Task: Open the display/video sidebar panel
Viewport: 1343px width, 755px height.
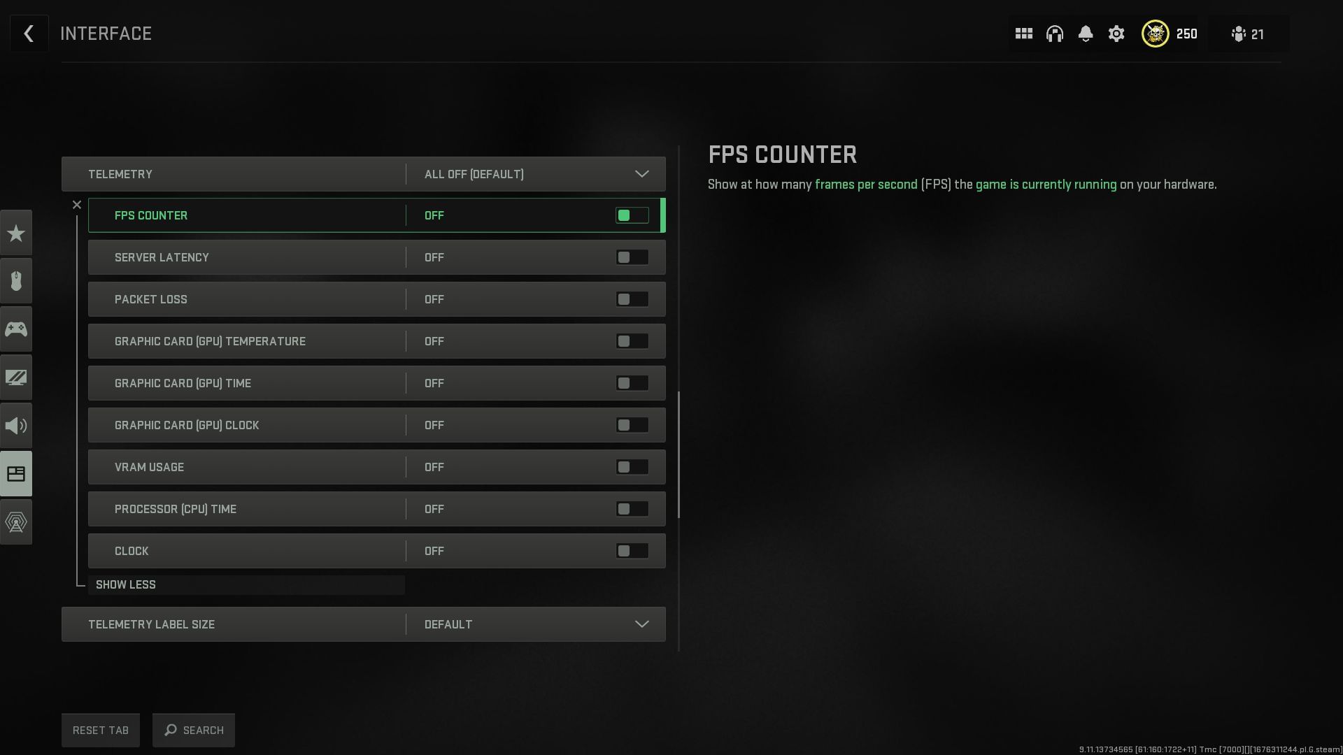Action: coord(15,377)
